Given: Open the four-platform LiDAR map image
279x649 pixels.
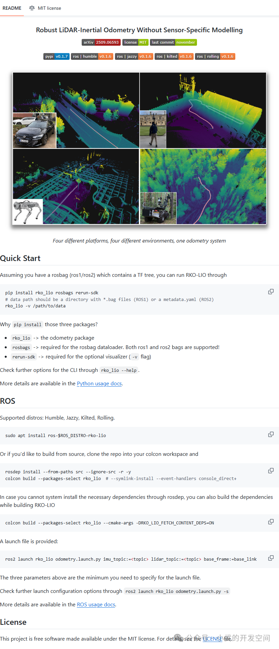Looking at the screenshot, I should tap(139, 148).
